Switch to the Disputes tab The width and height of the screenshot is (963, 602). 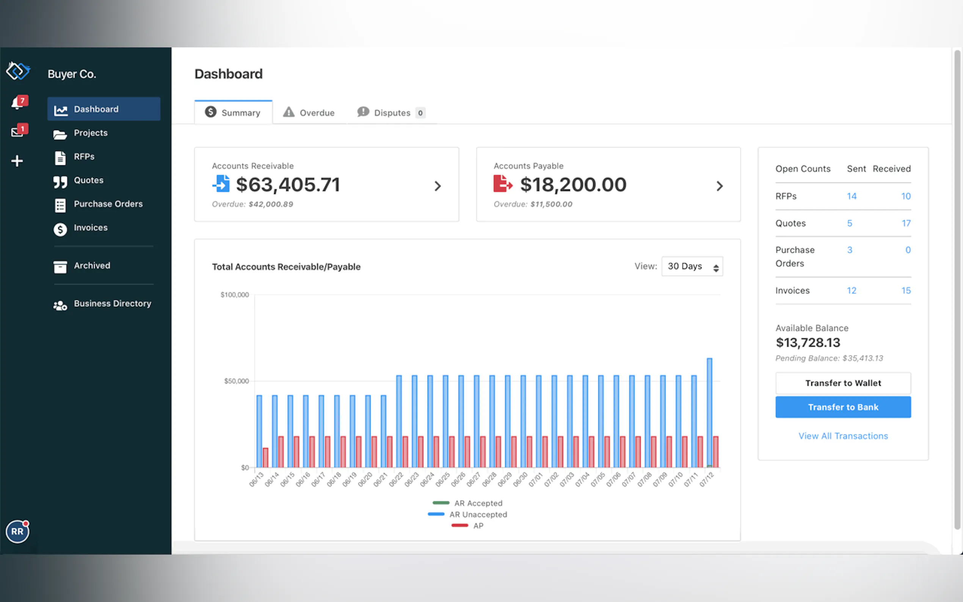pyautogui.click(x=391, y=113)
